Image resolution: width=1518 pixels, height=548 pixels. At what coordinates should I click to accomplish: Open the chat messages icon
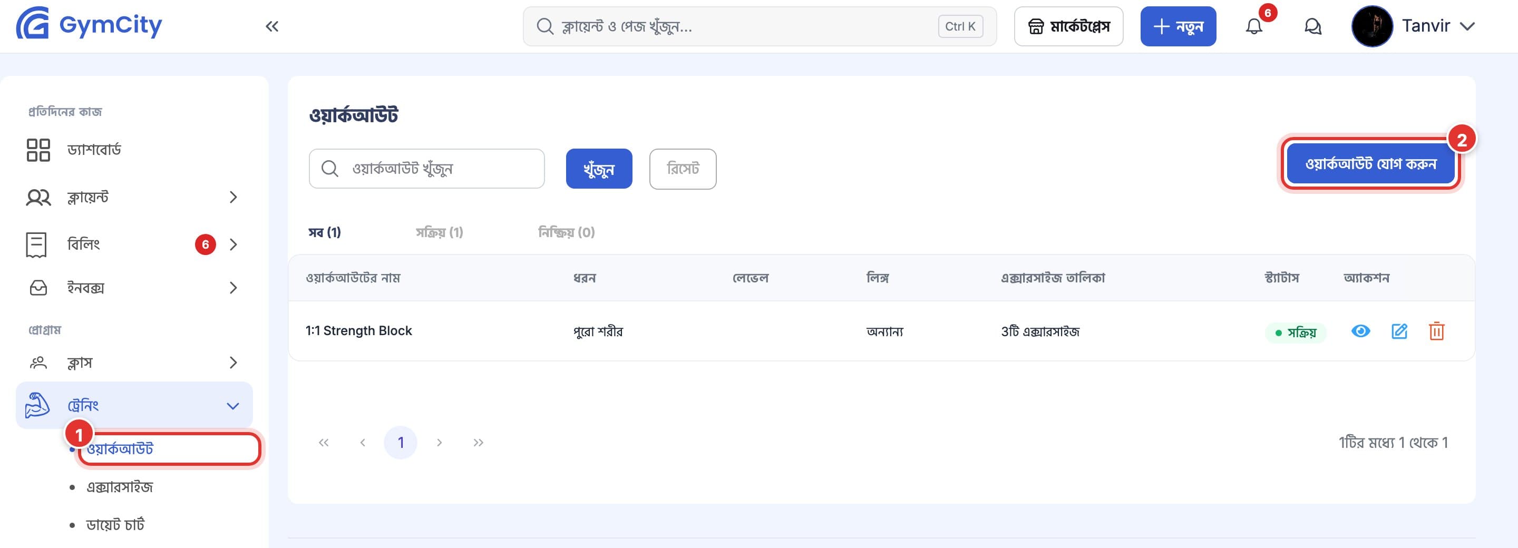tap(1312, 26)
